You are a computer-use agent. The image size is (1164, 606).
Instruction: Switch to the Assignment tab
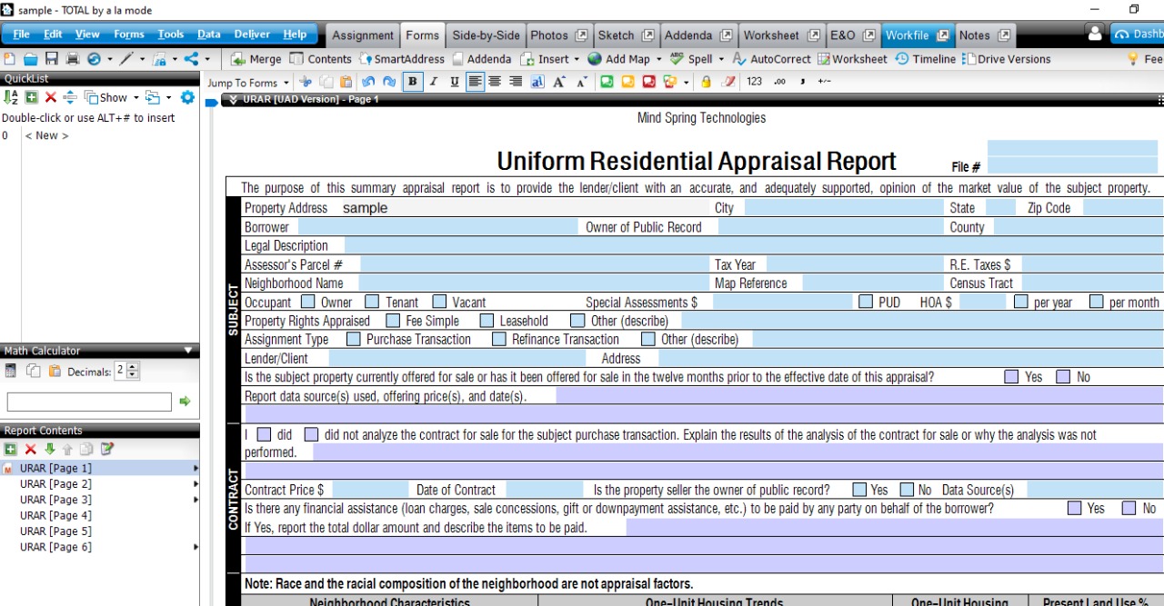tap(363, 35)
